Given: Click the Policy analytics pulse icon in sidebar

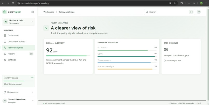Looking at the screenshot, I should pyautogui.click(x=5, y=48).
